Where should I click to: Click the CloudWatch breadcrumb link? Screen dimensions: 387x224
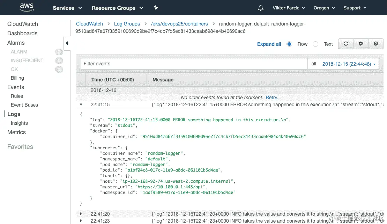click(x=89, y=24)
